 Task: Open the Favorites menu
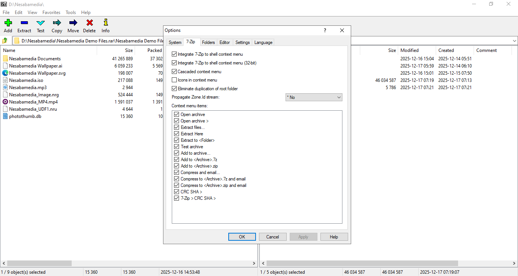click(51, 13)
